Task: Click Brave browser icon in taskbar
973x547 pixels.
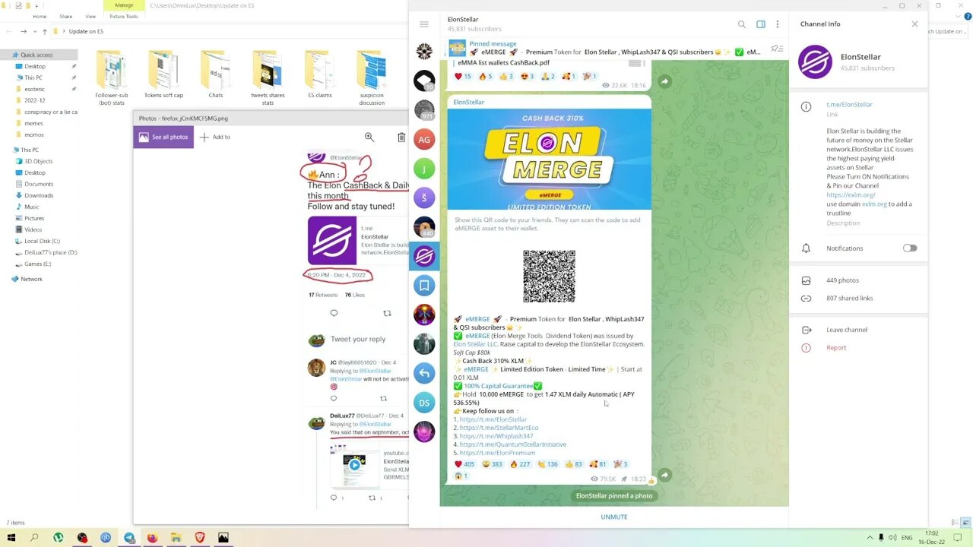Action: pyautogui.click(x=200, y=537)
